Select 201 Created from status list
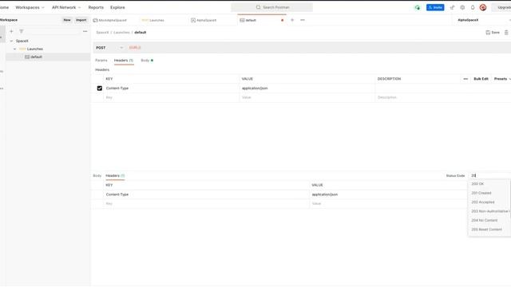Viewport: 511px width, 287px height. pos(489,193)
